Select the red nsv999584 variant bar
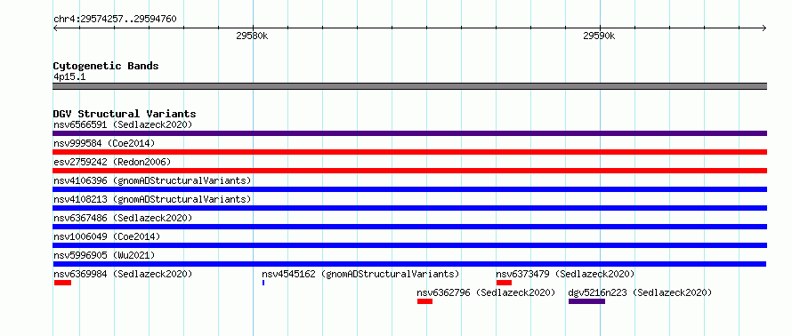792x336 pixels. [x=409, y=152]
